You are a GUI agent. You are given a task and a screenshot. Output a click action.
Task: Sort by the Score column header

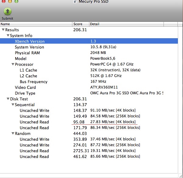point(81,24)
